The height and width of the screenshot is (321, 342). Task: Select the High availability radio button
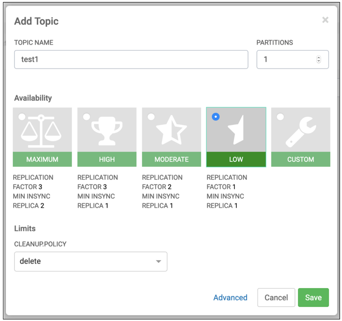87,117
